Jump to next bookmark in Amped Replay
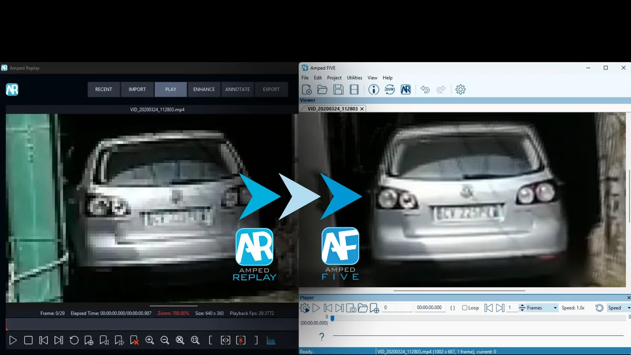Screen dimensions: 631x355 point(119,341)
